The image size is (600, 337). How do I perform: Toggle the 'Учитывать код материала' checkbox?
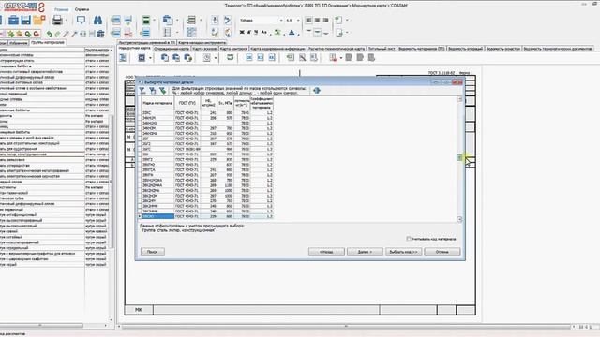click(x=409, y=239)
